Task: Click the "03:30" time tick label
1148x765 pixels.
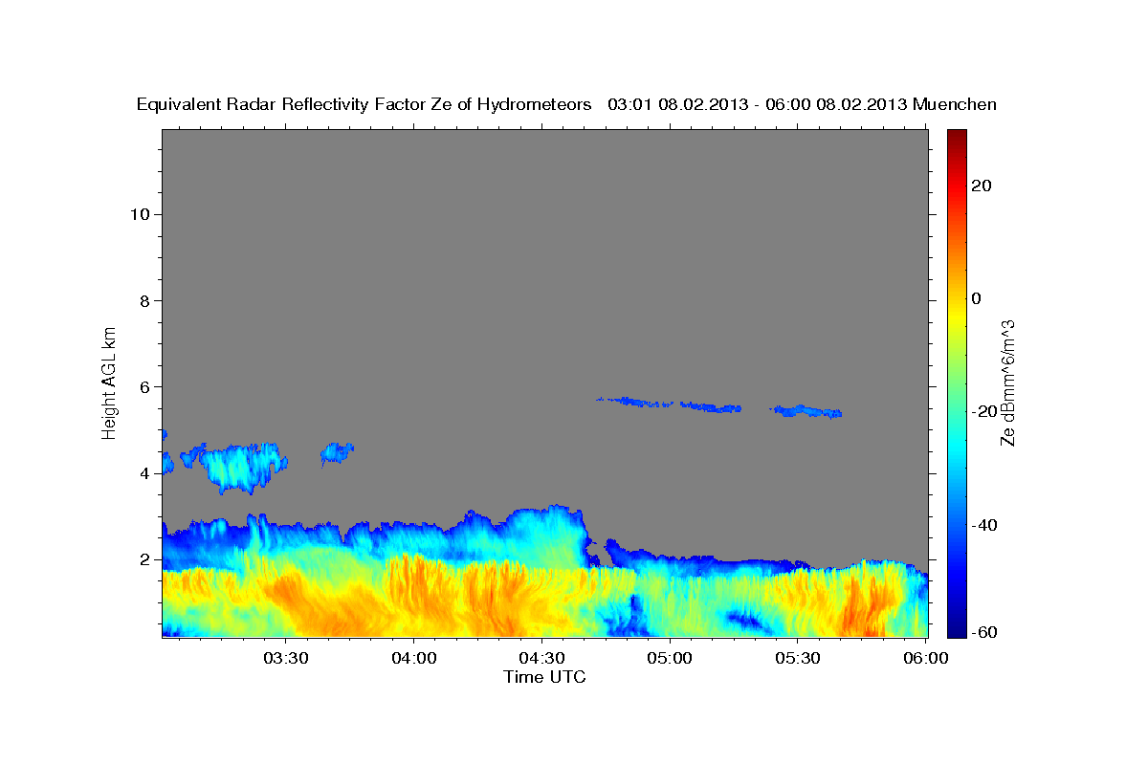Action: [286, 658]
